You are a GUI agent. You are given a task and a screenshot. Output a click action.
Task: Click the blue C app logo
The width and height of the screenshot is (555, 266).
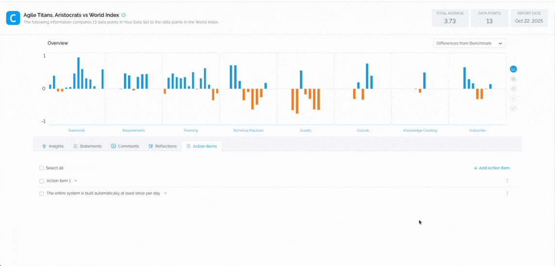[x=13, y=18]
